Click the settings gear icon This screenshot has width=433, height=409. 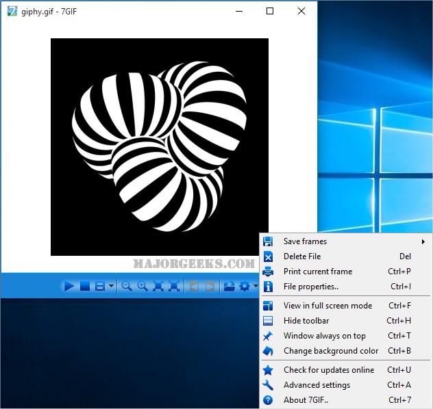click(244, 286)
